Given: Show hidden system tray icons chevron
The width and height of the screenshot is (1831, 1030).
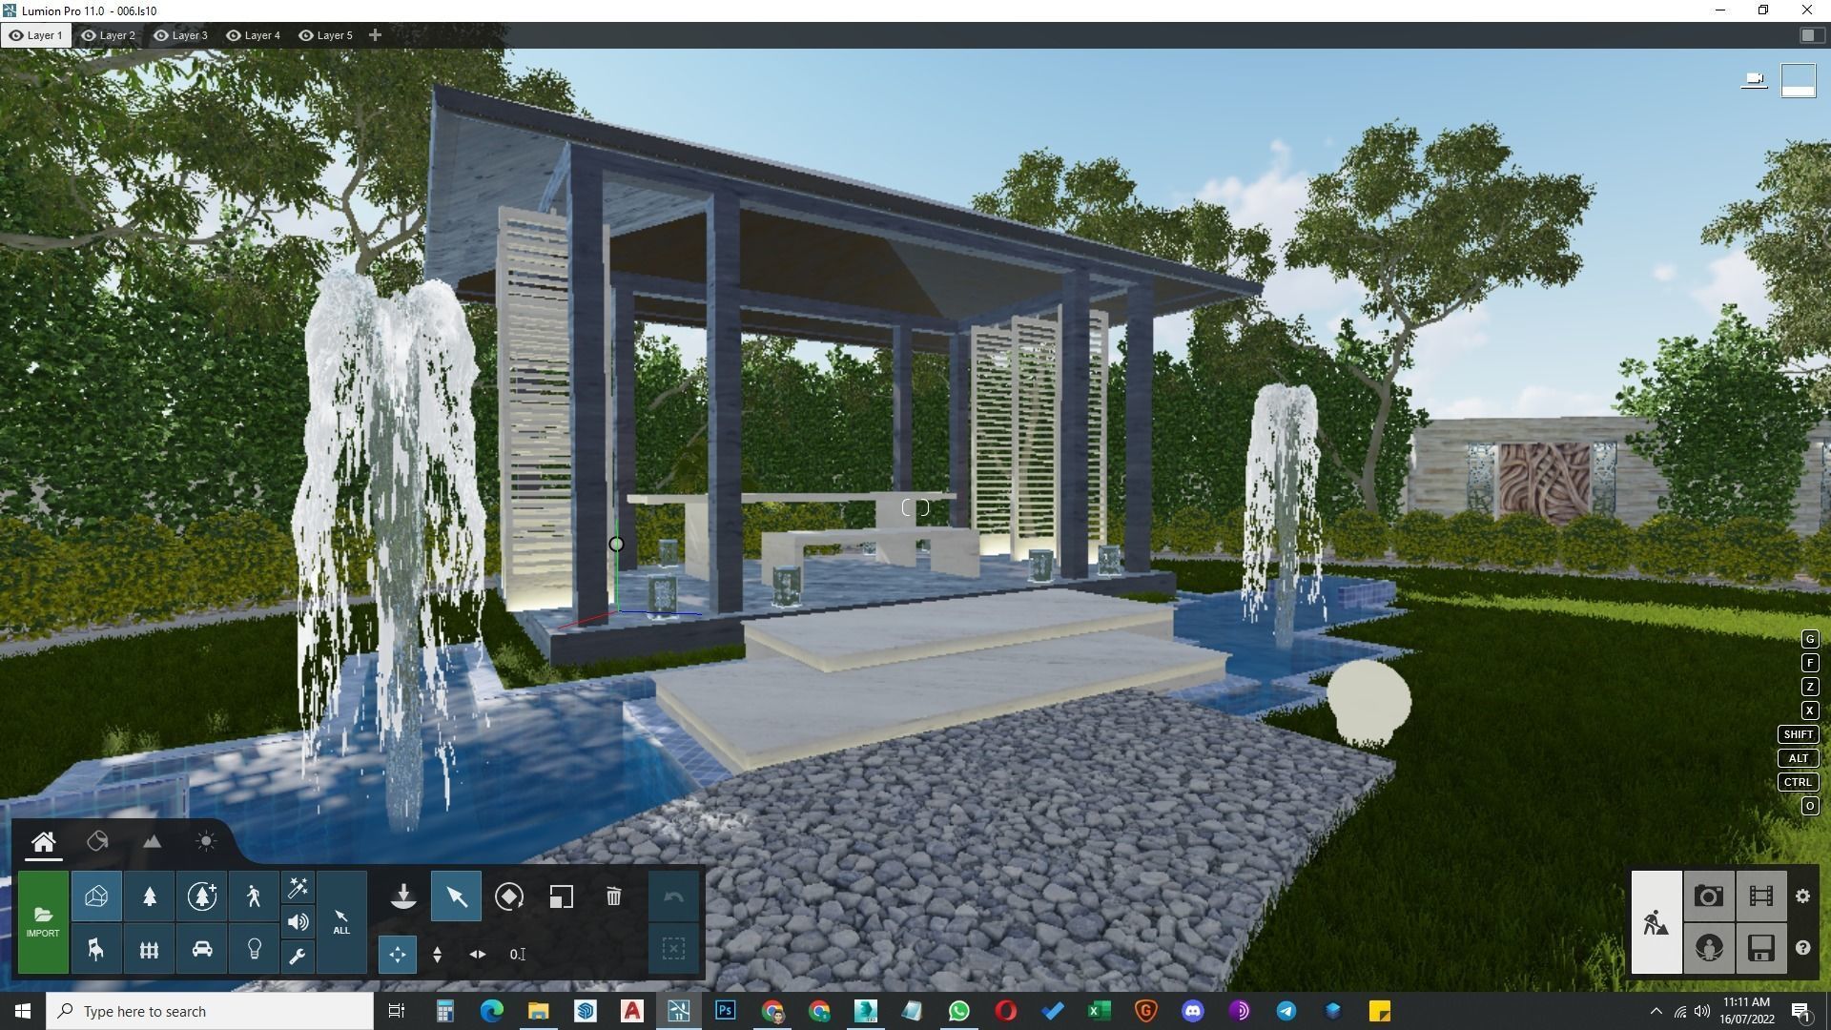Looking at the screenshot, I should [x=1656, y=1011].
